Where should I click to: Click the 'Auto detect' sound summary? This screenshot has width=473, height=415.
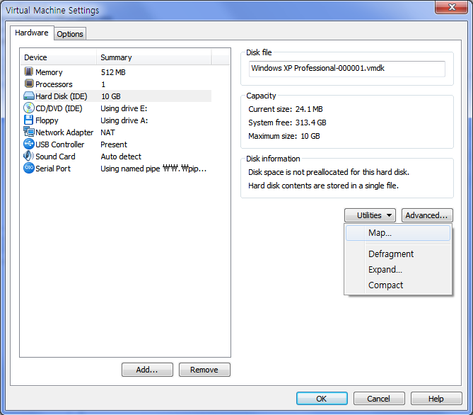[121, 157]
